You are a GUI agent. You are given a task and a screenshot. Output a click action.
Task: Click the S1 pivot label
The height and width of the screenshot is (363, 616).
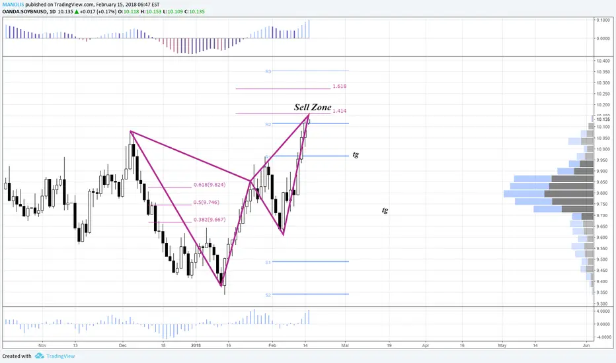point(268,263)
